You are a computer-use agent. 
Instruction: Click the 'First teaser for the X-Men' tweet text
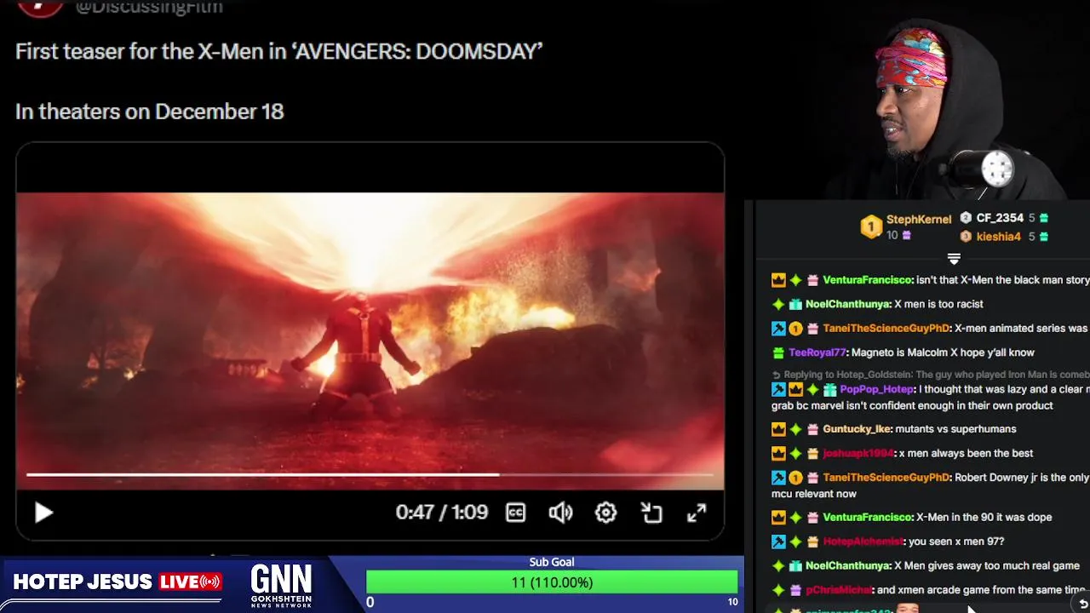click(278, 51)
